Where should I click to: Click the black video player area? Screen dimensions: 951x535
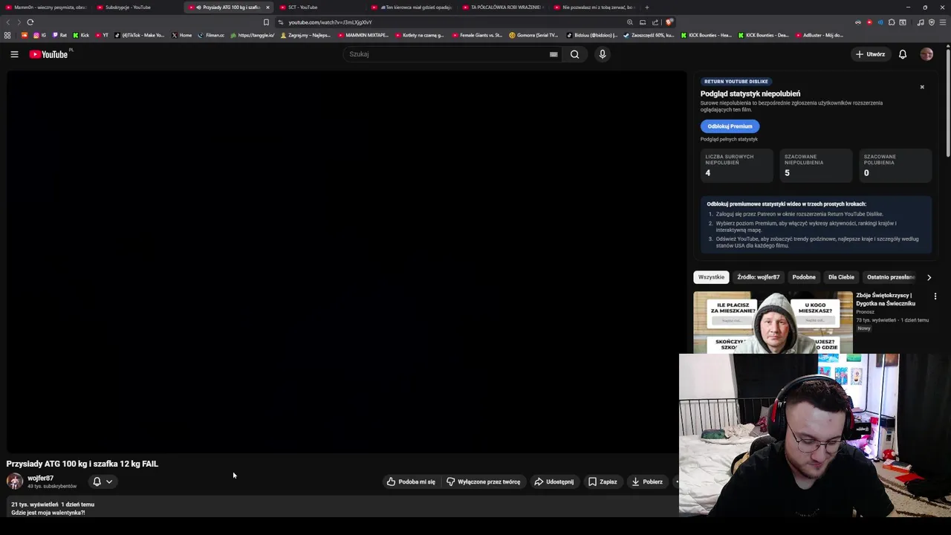(x=347, y=262)
